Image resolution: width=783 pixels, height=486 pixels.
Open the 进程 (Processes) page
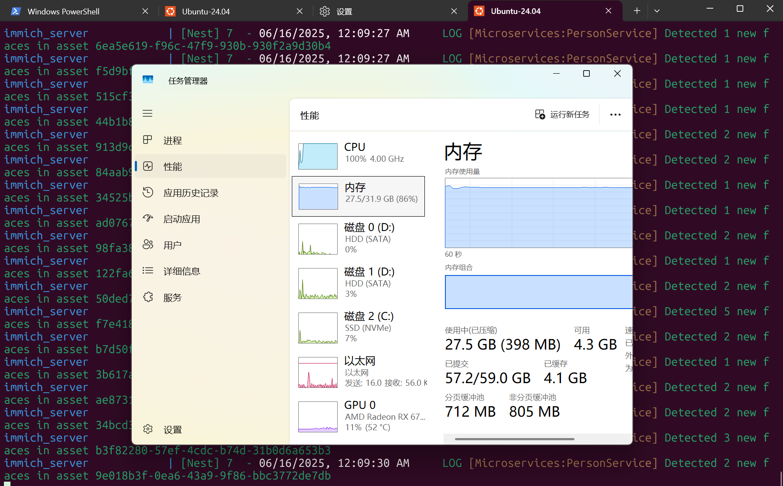(x=210, y=140)
